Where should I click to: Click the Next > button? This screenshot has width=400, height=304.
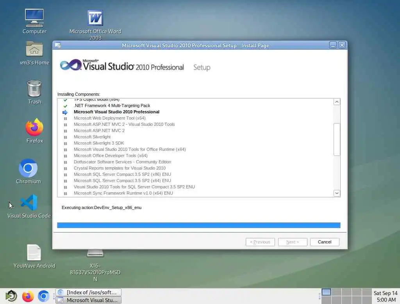click(x=292, y=242)
